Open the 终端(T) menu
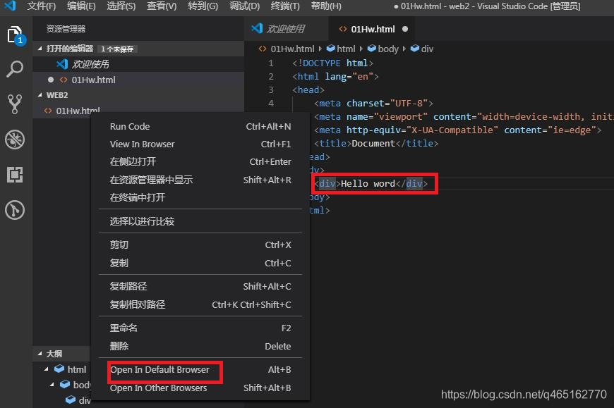Viewport: 614px width, 408px height. [284, 7]
